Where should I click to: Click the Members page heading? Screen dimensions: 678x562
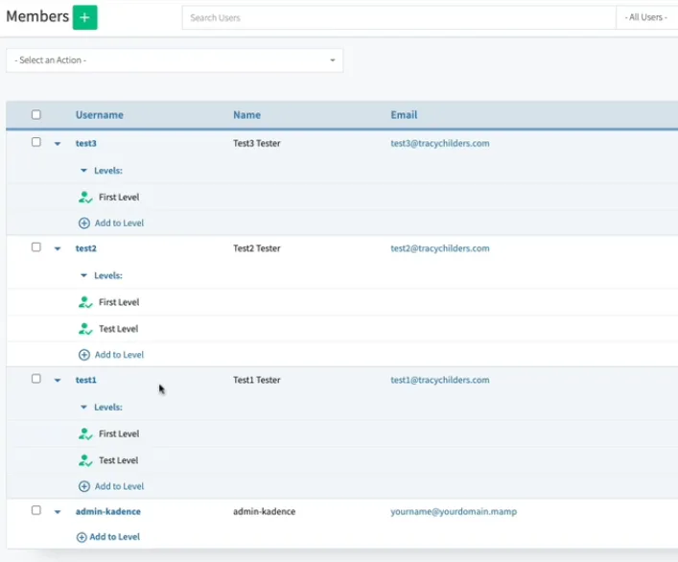point(37,16)
